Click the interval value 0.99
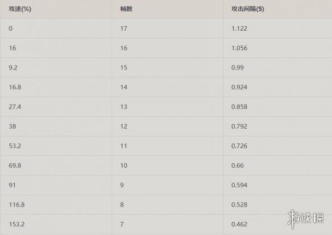This screenshot has height=235, width=332. point(238,68)
